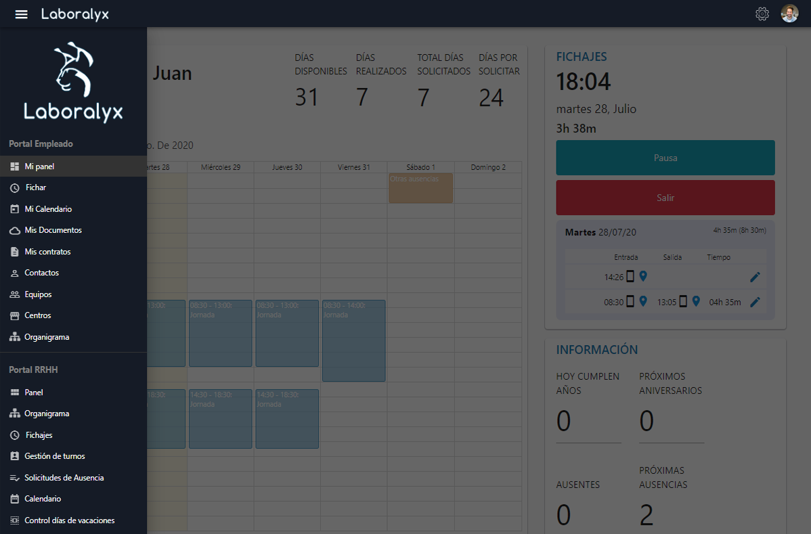Click the date text martes 28, Julio
This screenshot has height=534, width=811.
596,109
